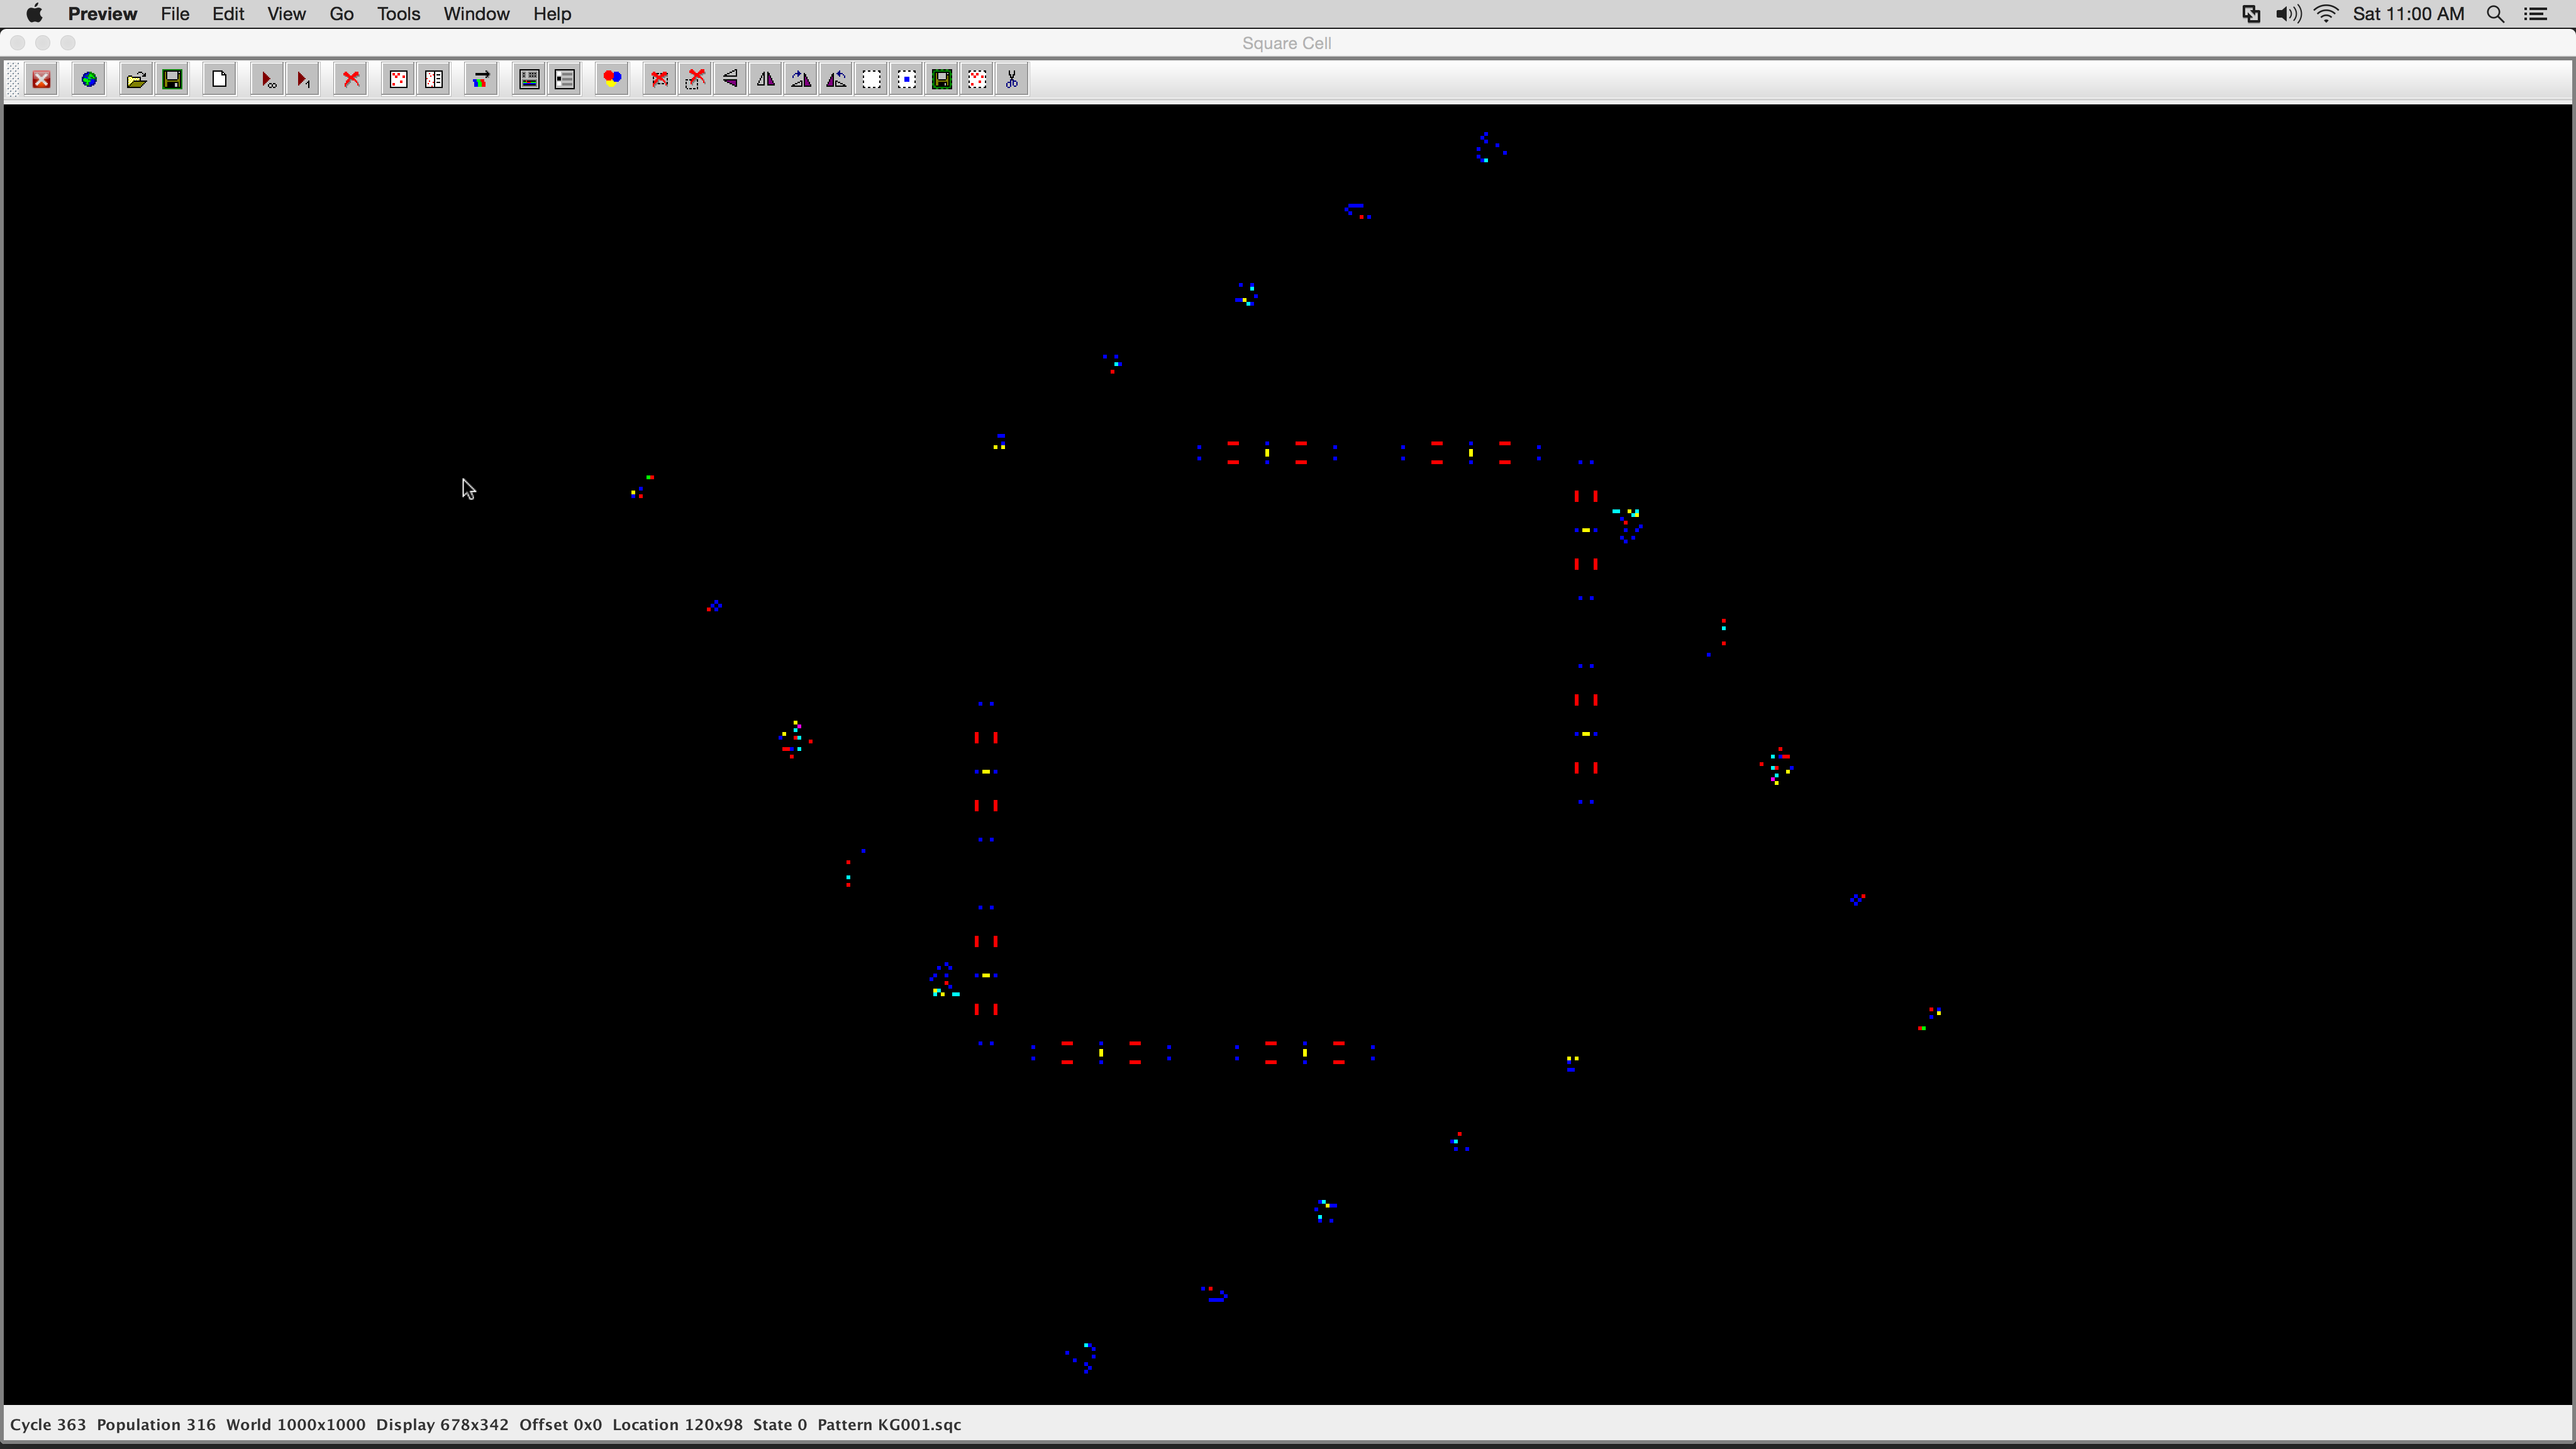The width and height of the screenshot is (2576, 1449).
Task: Open the Tools menu
Action: point(398,14)
